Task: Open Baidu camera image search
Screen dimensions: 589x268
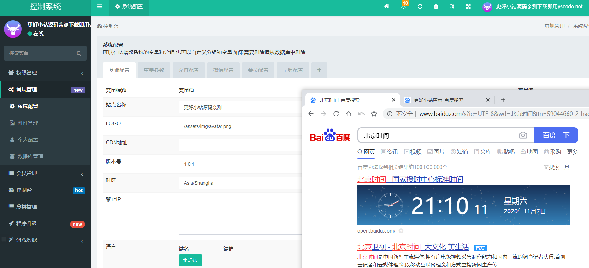Action: (x=523, y=135)
